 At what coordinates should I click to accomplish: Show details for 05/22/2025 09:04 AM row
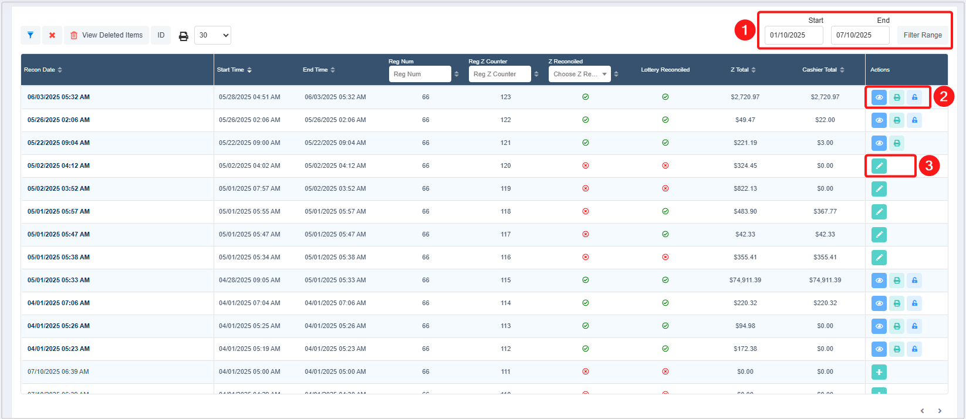(x=879, y=143)
